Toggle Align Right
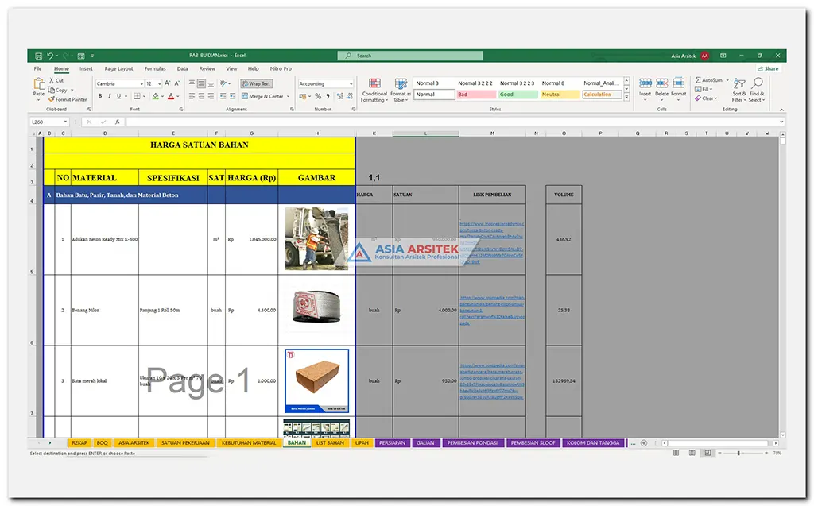 point(211,97)
